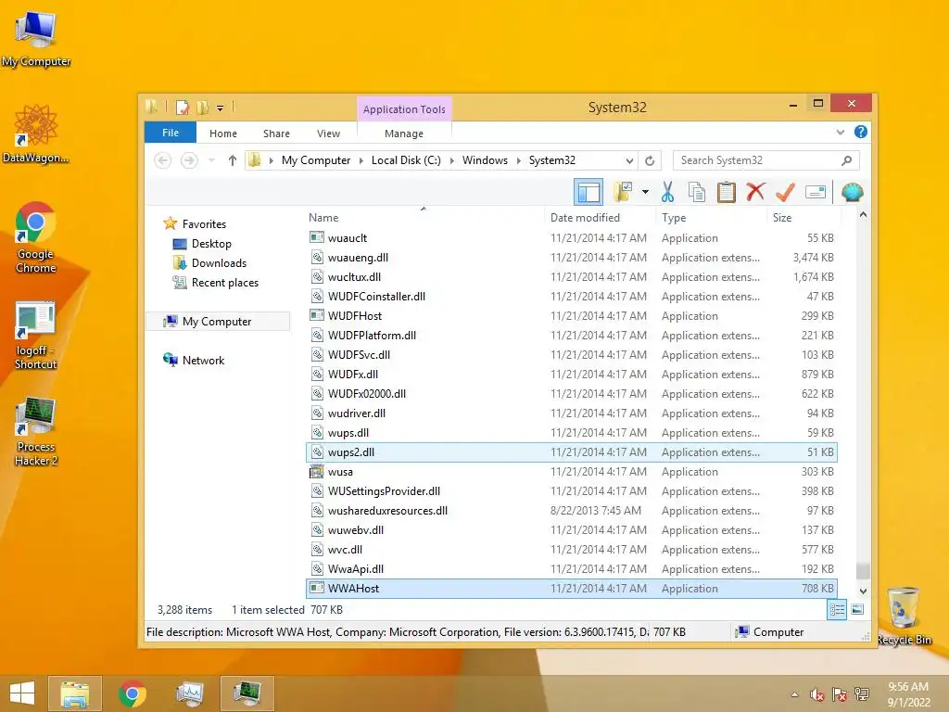The image size is (949, 712).
Task: Click the Forward navigation arrow
Action: click(189, 160)
